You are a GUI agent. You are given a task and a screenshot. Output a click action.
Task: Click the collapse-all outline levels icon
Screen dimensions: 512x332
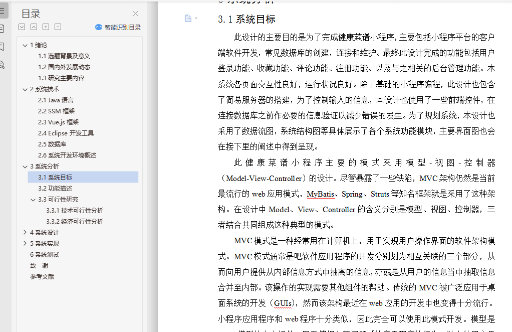click(34, 27)
